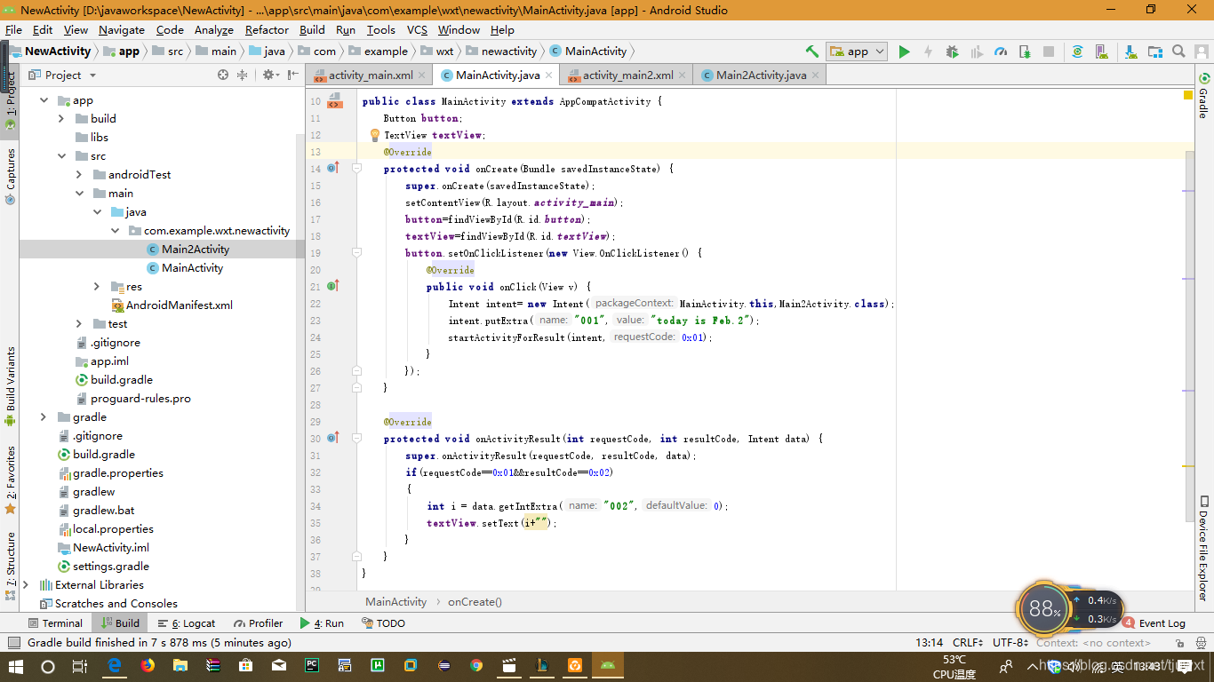Expand the androidTest folder node
Image resolution: width=1214 pixels, height=682 pixels.
coord(79,175)
